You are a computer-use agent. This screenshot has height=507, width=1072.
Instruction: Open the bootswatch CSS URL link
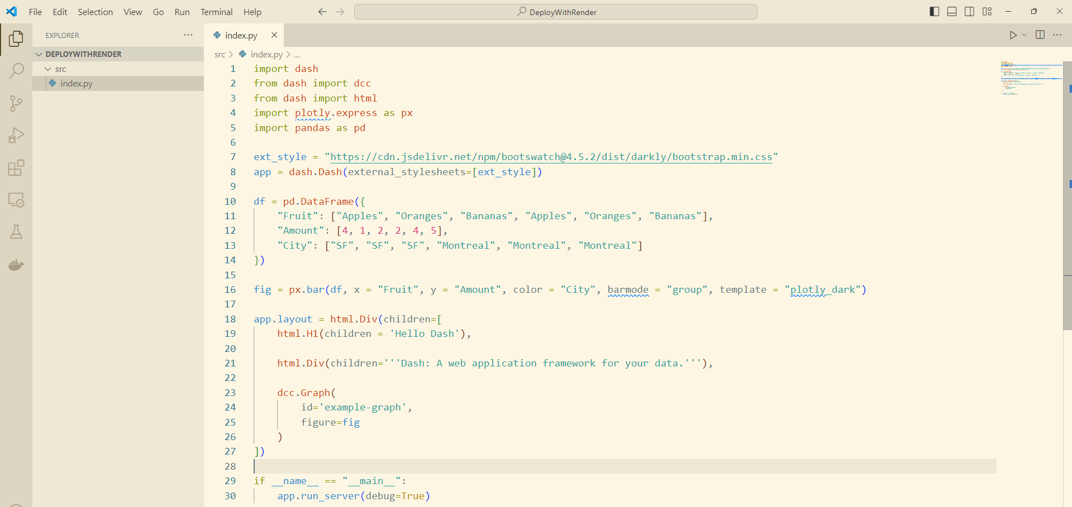pos(551,157)
